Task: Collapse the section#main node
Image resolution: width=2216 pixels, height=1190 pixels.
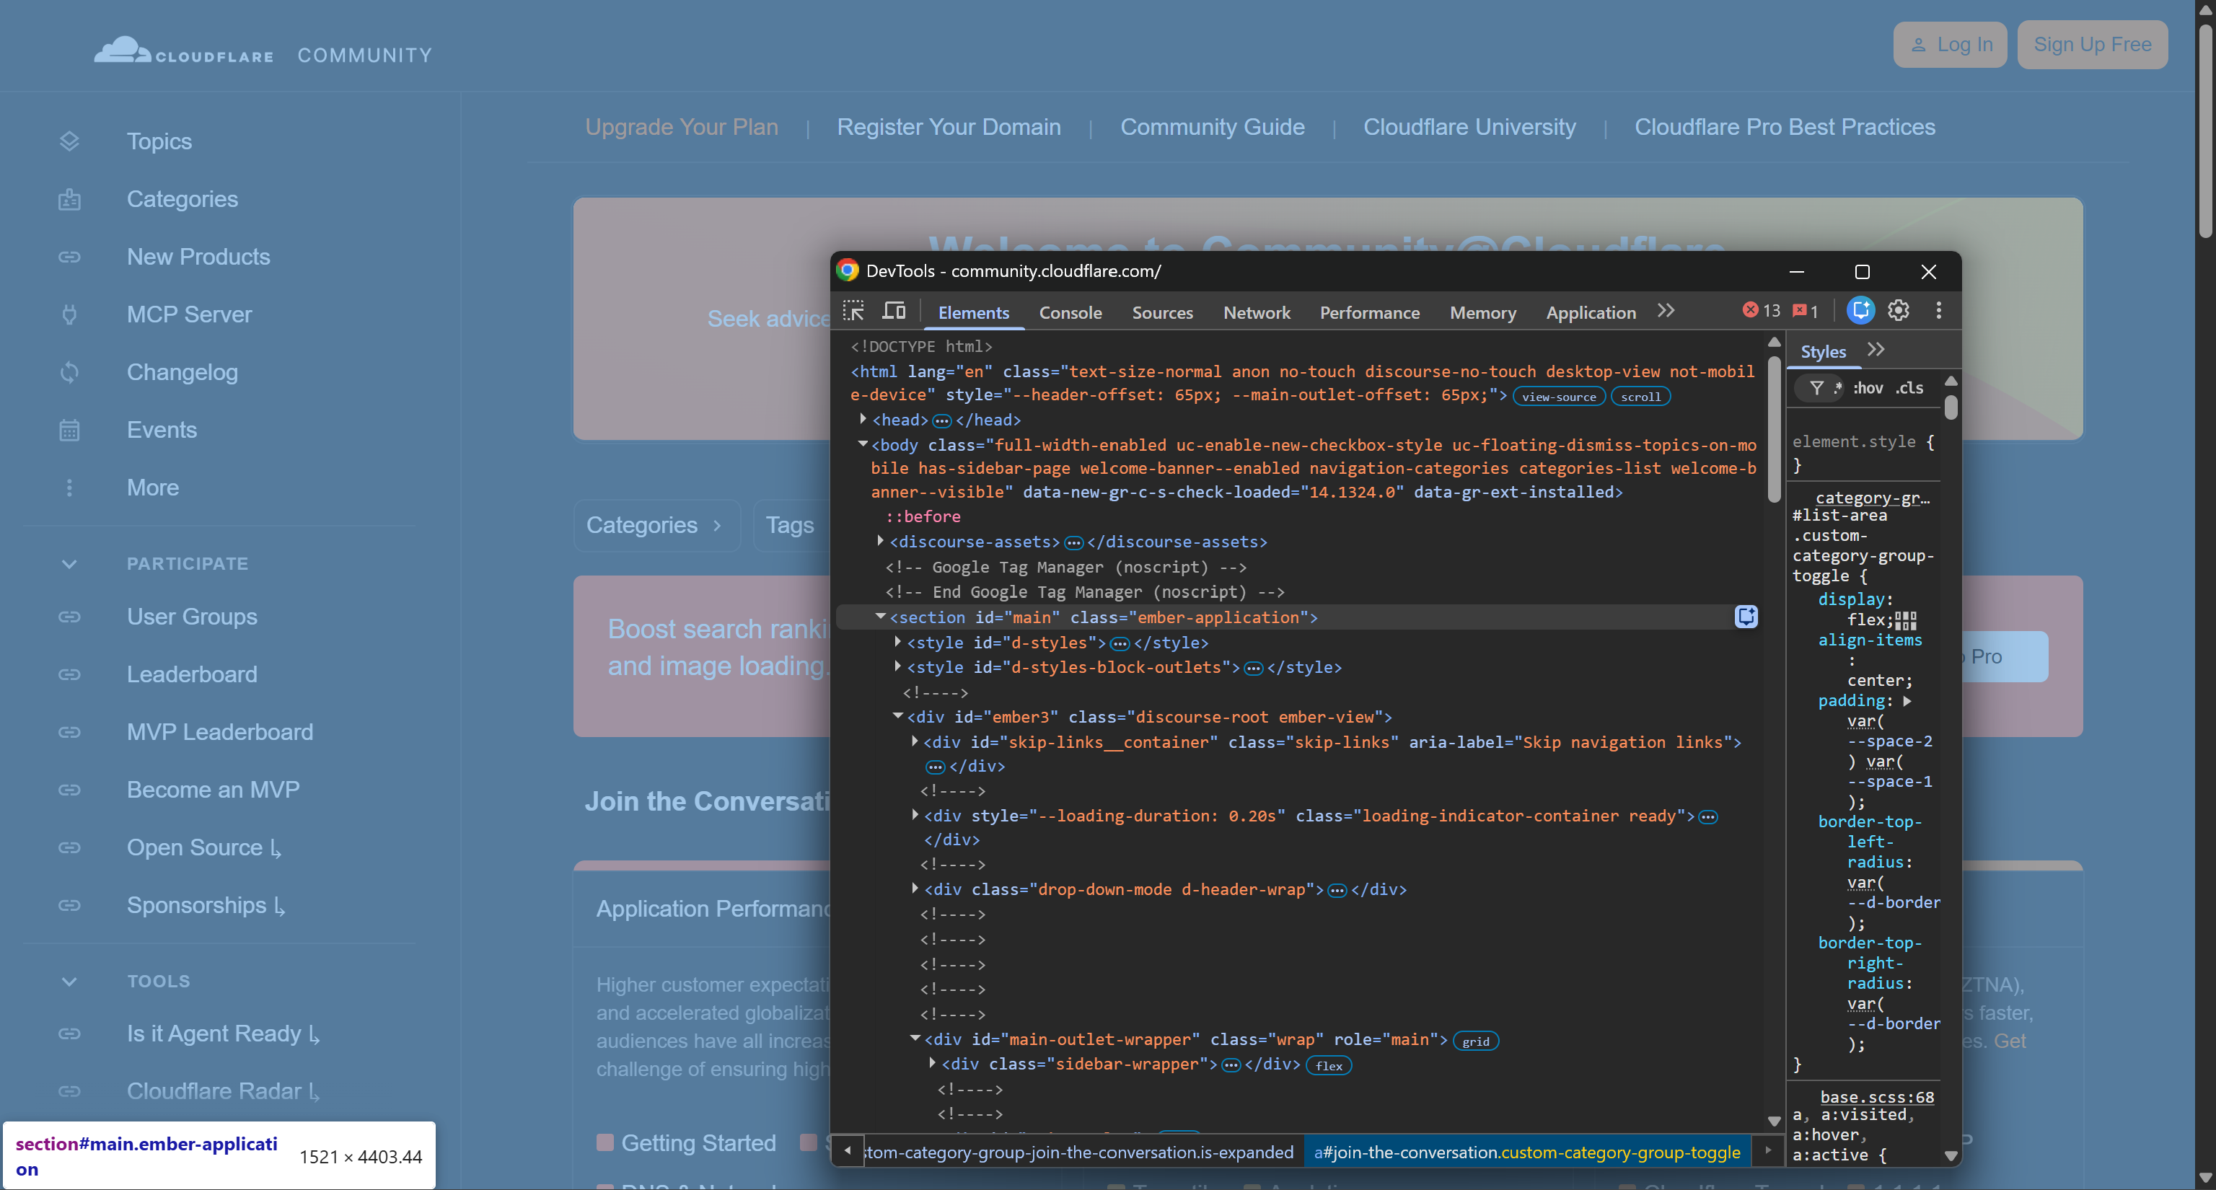Action: (880, 617)
